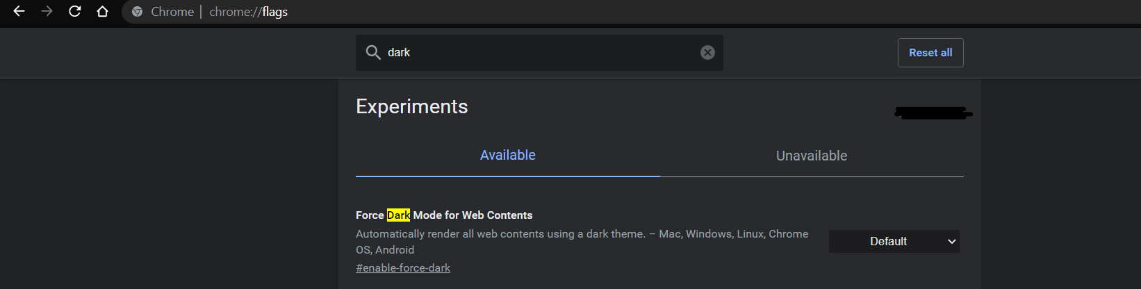Click the chrome://flags URL in address bar
1141x289 pixels.
249,12
